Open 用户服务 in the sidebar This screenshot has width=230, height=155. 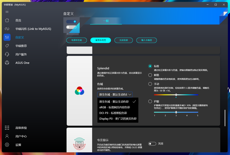(x=21, y=54)
